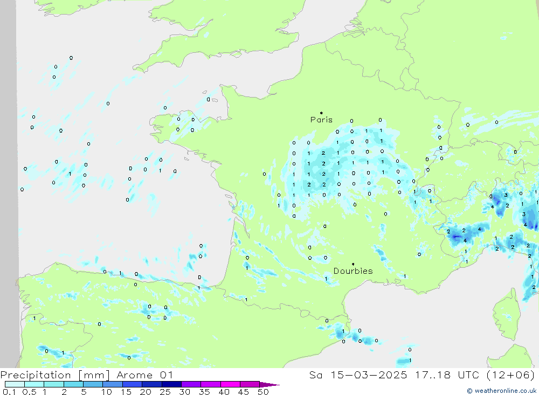
Task: Pick the 20–25 mm legend swatch
Action: click(152, 384)
